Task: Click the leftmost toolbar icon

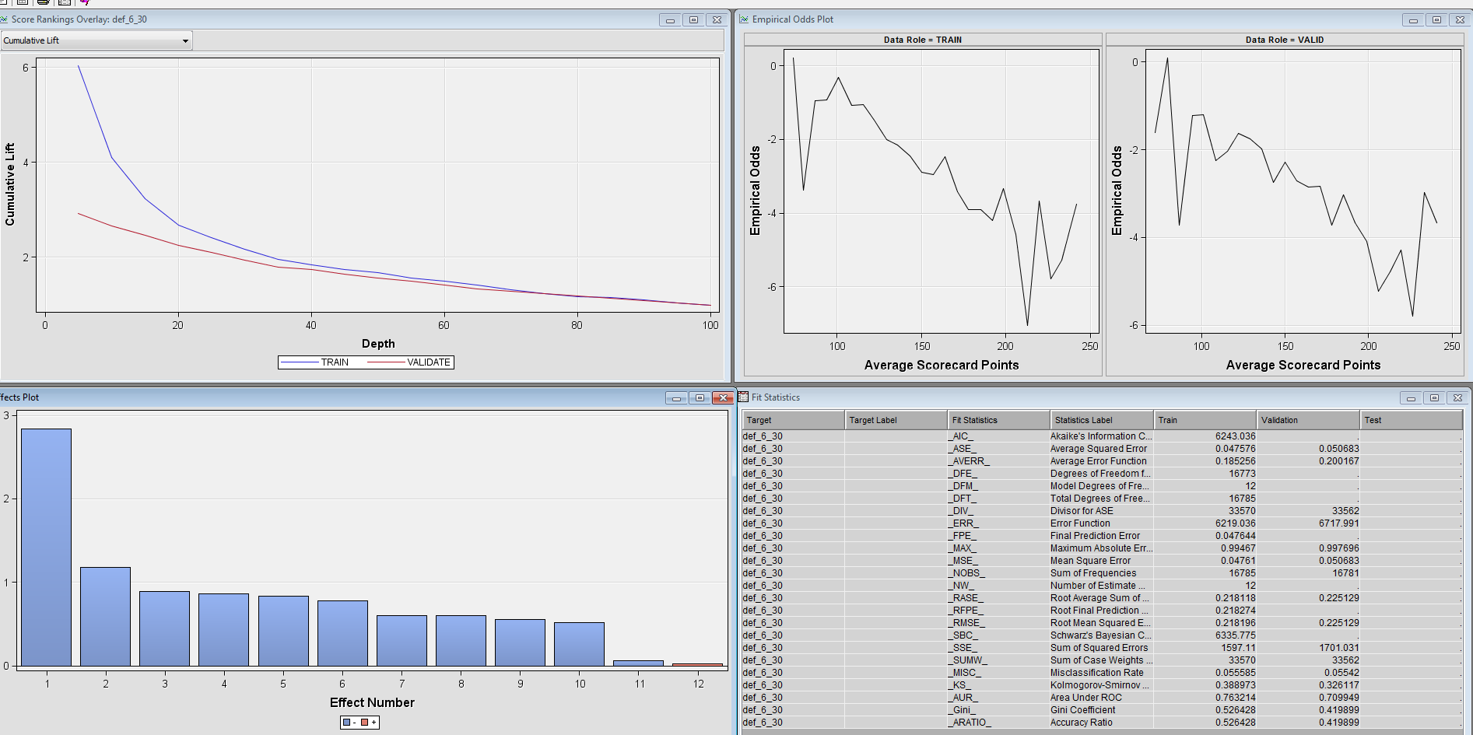Action: point(2,3)
